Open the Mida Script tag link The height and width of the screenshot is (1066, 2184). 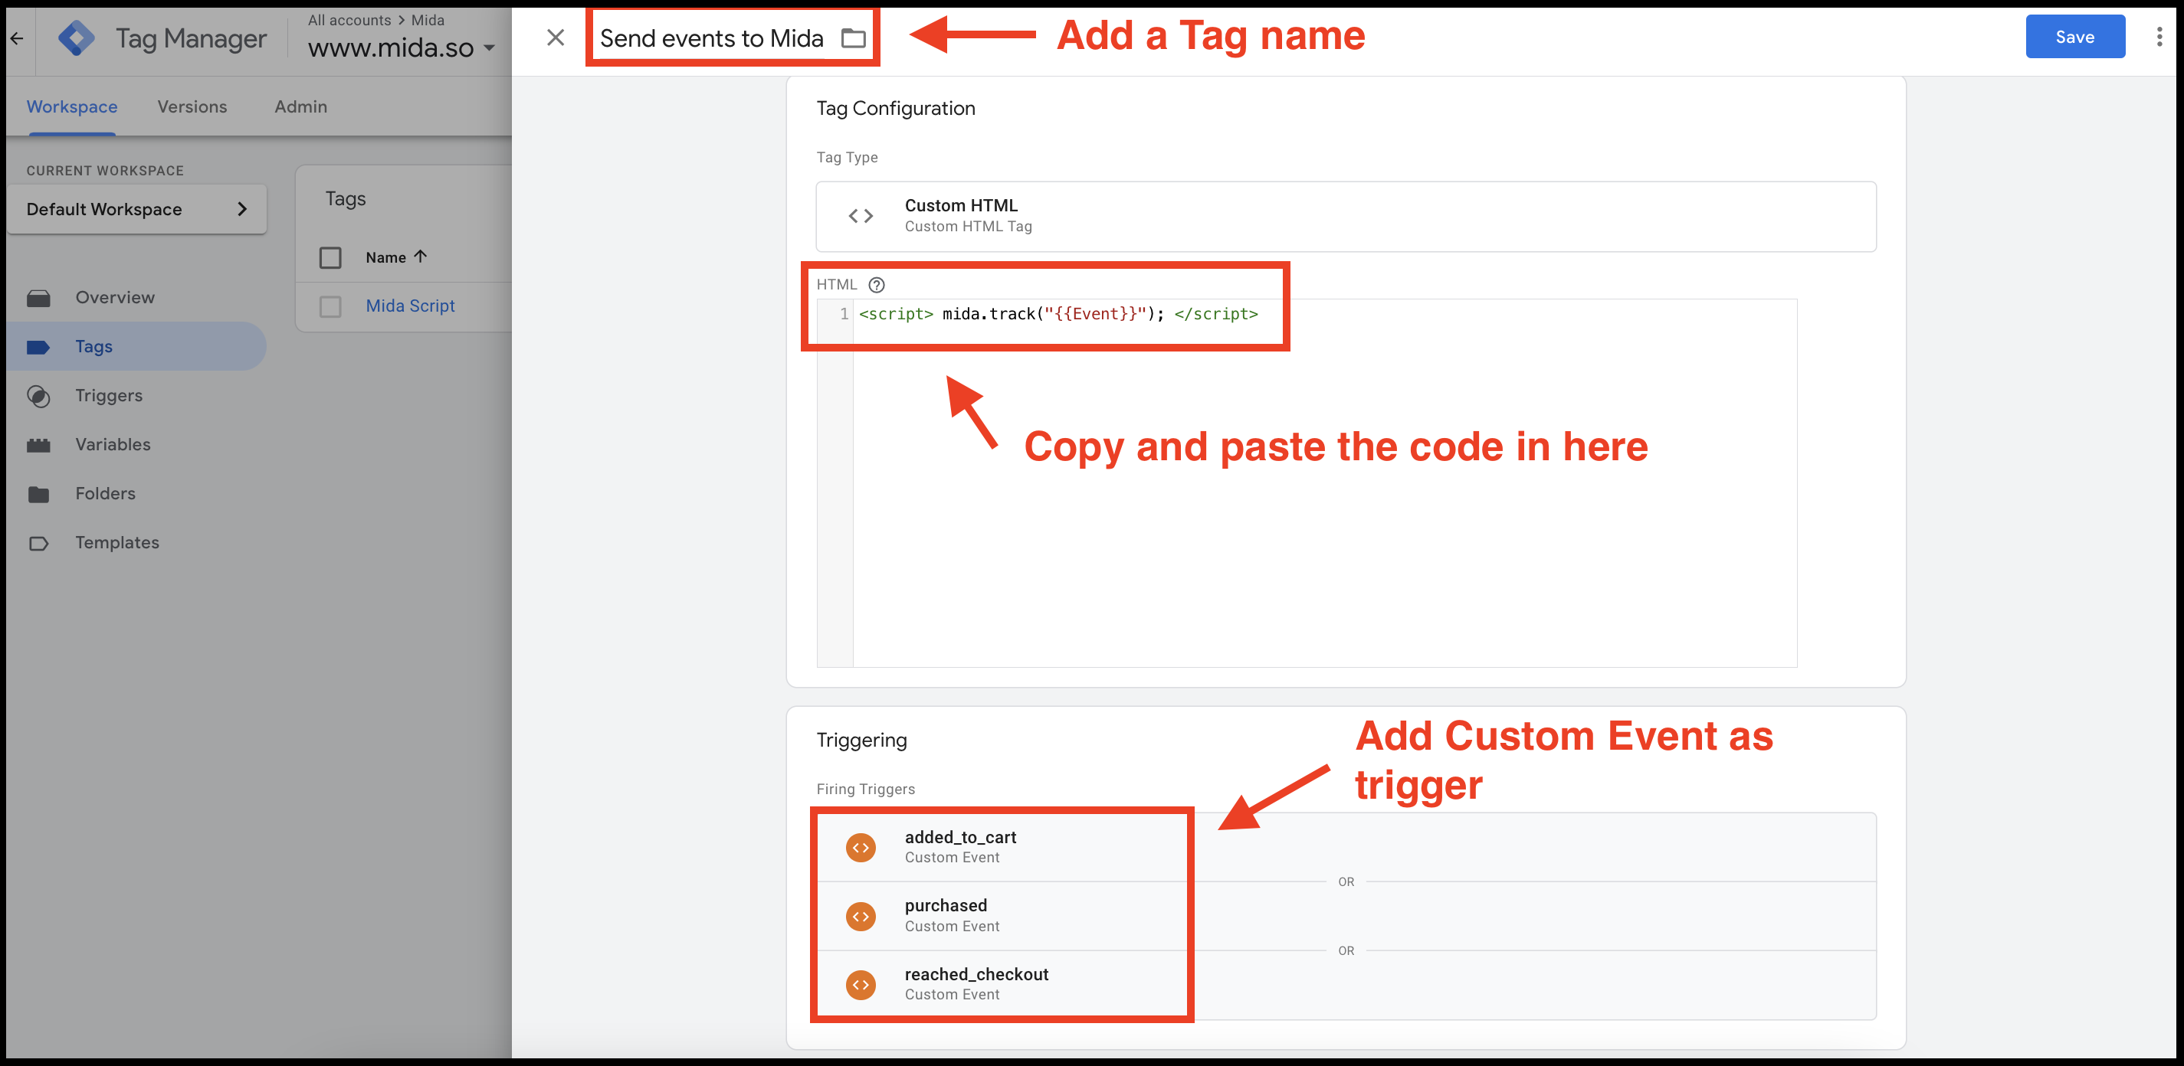(x=409, y=306)
